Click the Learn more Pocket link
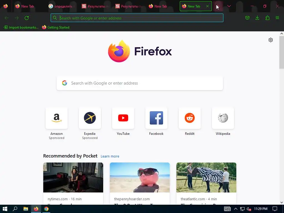 click(110, 156)
